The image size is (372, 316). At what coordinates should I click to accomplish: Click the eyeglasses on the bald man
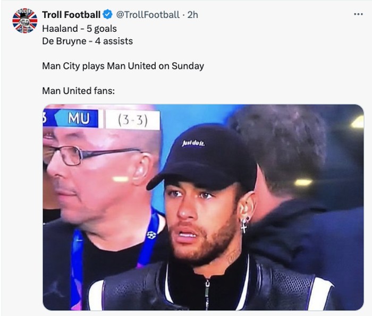pos(75,154)
